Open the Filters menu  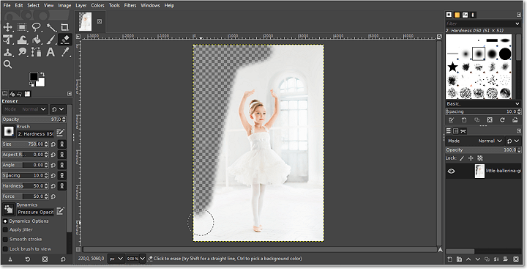(x=130, y=5)
